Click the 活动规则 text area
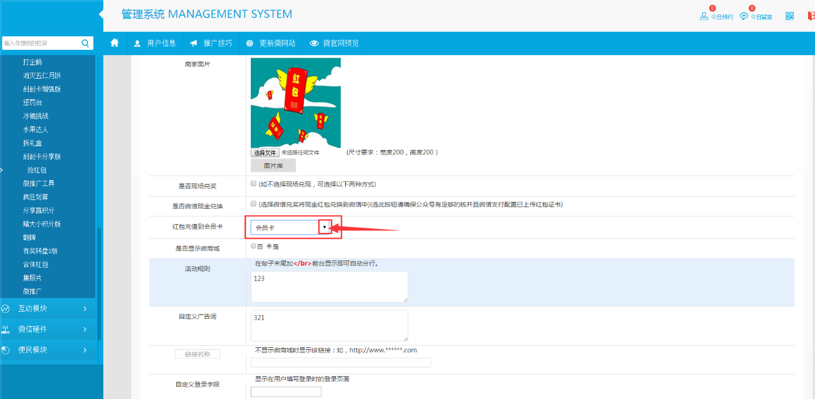The width and height of the screenshot is (815, 399). click(x=329, y=286)
